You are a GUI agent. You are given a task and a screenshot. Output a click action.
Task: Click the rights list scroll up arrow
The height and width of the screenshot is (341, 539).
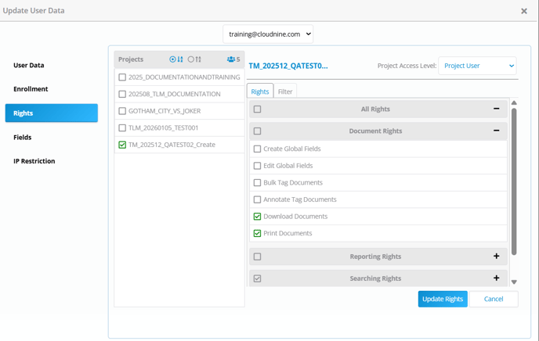514,103
